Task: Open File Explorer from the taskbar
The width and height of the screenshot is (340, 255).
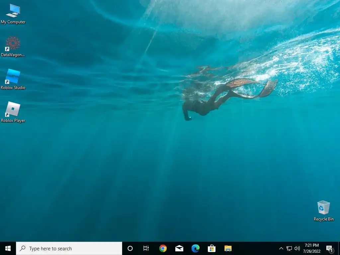Action: point(228,248)
